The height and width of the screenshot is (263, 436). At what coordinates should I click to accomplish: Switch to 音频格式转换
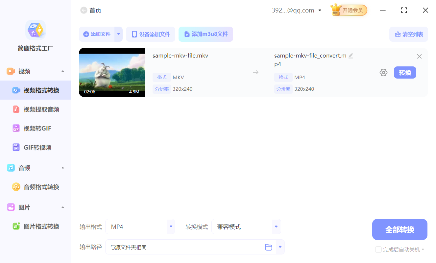click(36, 186)
